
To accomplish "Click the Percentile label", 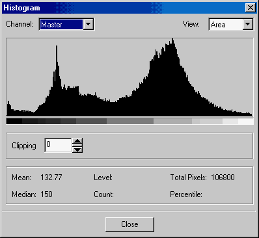I will coord(186,194).
